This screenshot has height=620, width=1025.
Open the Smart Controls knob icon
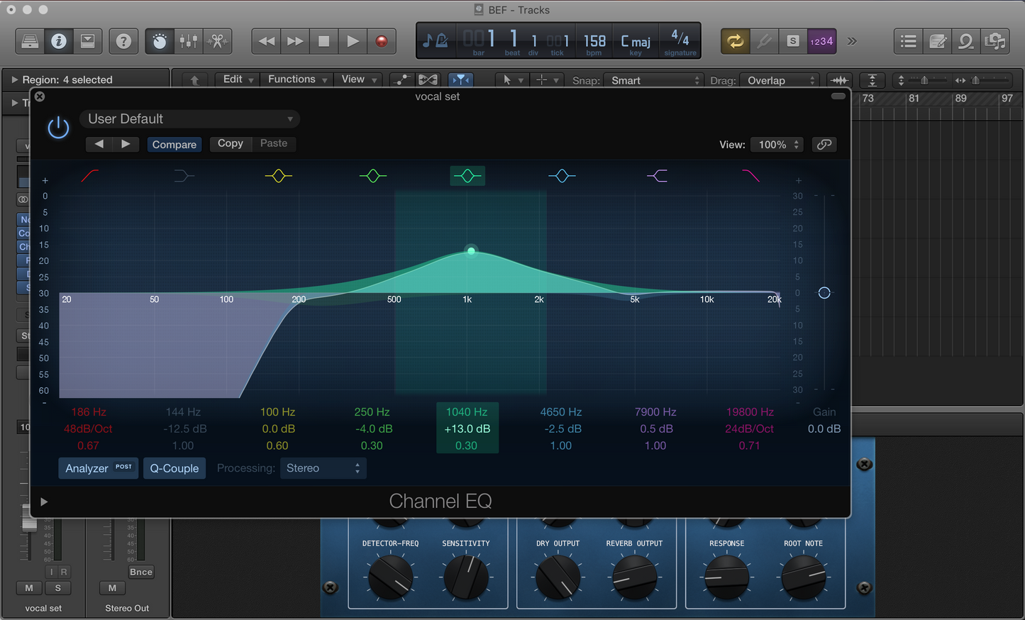pos(159,40)
